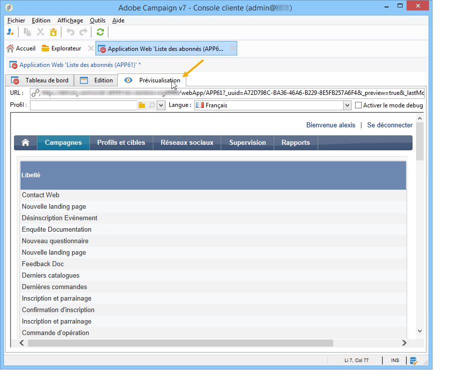459x390 pixels.
Task: Click the vertical scrollbar thumb of the preview
Action: [420, 141]
